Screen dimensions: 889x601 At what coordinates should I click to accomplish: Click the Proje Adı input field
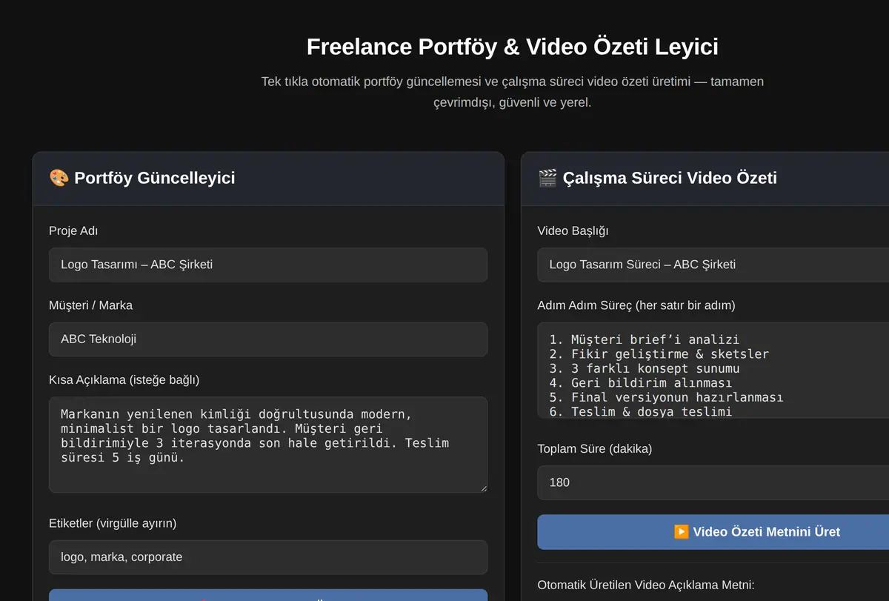(268, 265)
